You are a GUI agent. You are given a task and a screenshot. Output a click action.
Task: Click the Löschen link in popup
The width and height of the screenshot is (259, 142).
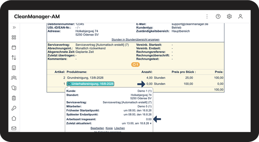(x=119, y=128)
